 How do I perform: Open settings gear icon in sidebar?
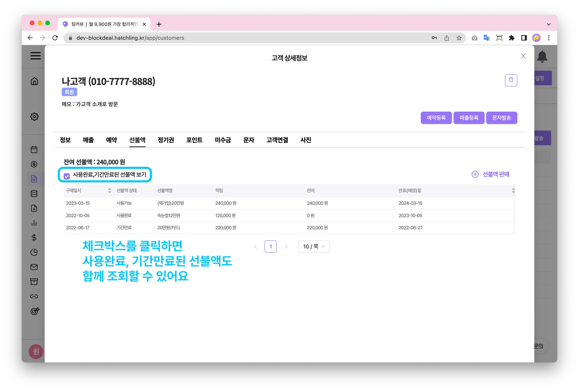click(x=34, y=116)
